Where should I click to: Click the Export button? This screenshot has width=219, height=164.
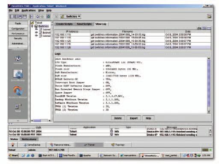point(134,118)
